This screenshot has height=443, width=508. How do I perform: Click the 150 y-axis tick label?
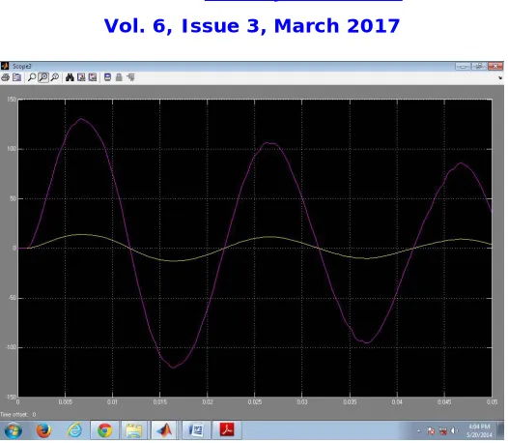tap(12, 100)
